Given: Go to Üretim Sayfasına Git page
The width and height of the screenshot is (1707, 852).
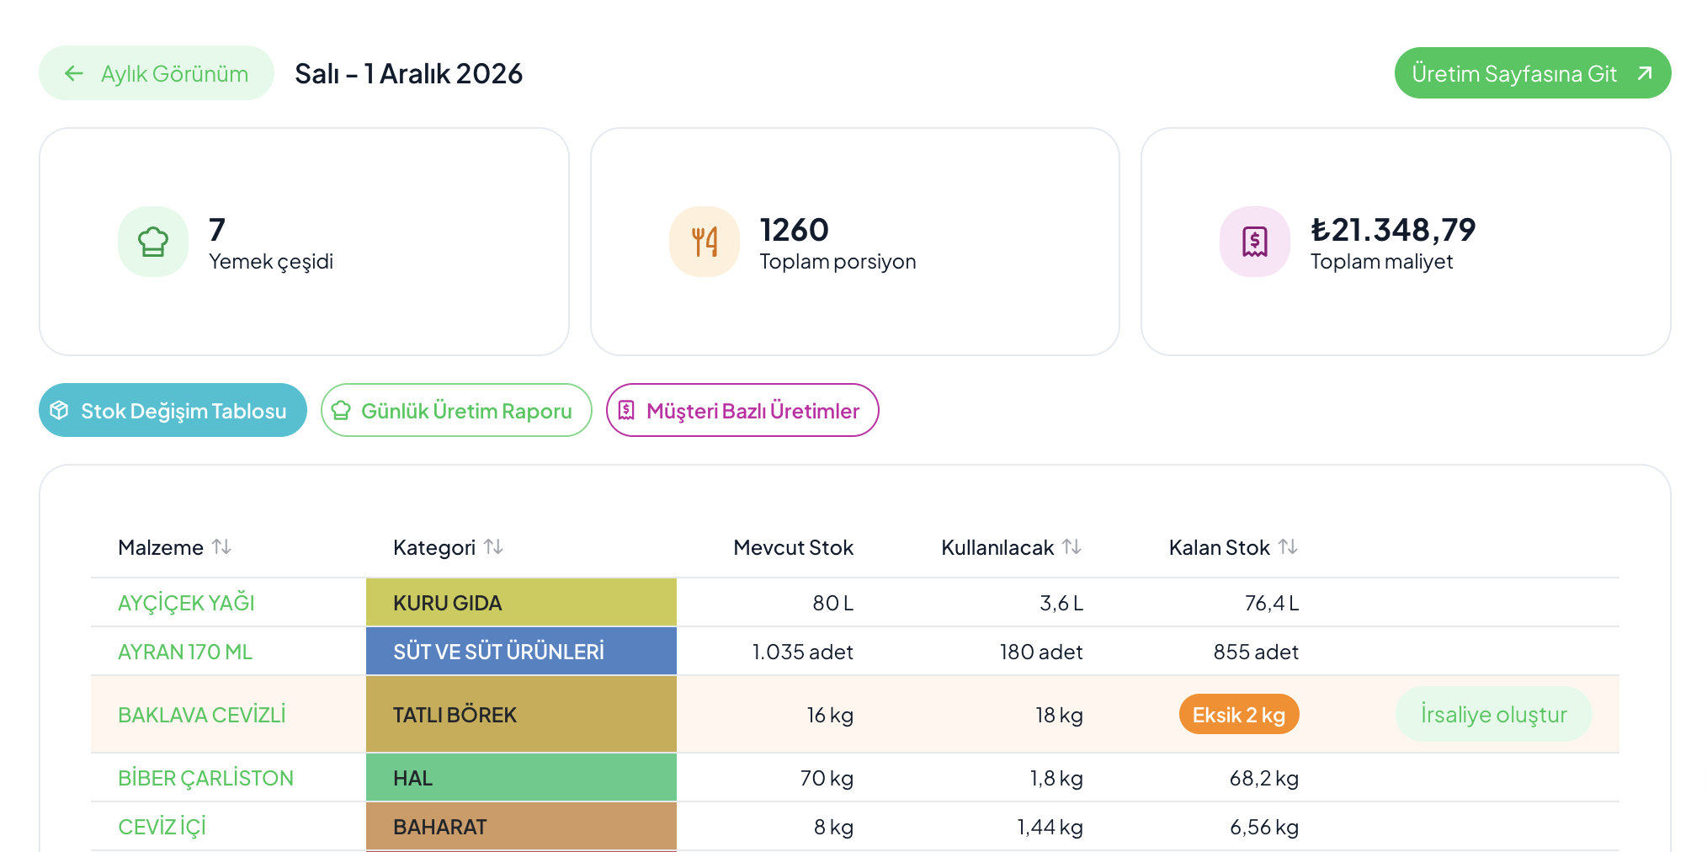Looking at the screenshot, I should pyautogui.click(x=1533, y=73).
